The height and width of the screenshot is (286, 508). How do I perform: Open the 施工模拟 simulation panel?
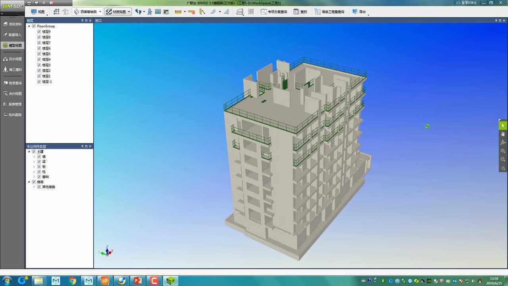coord(13,70)
